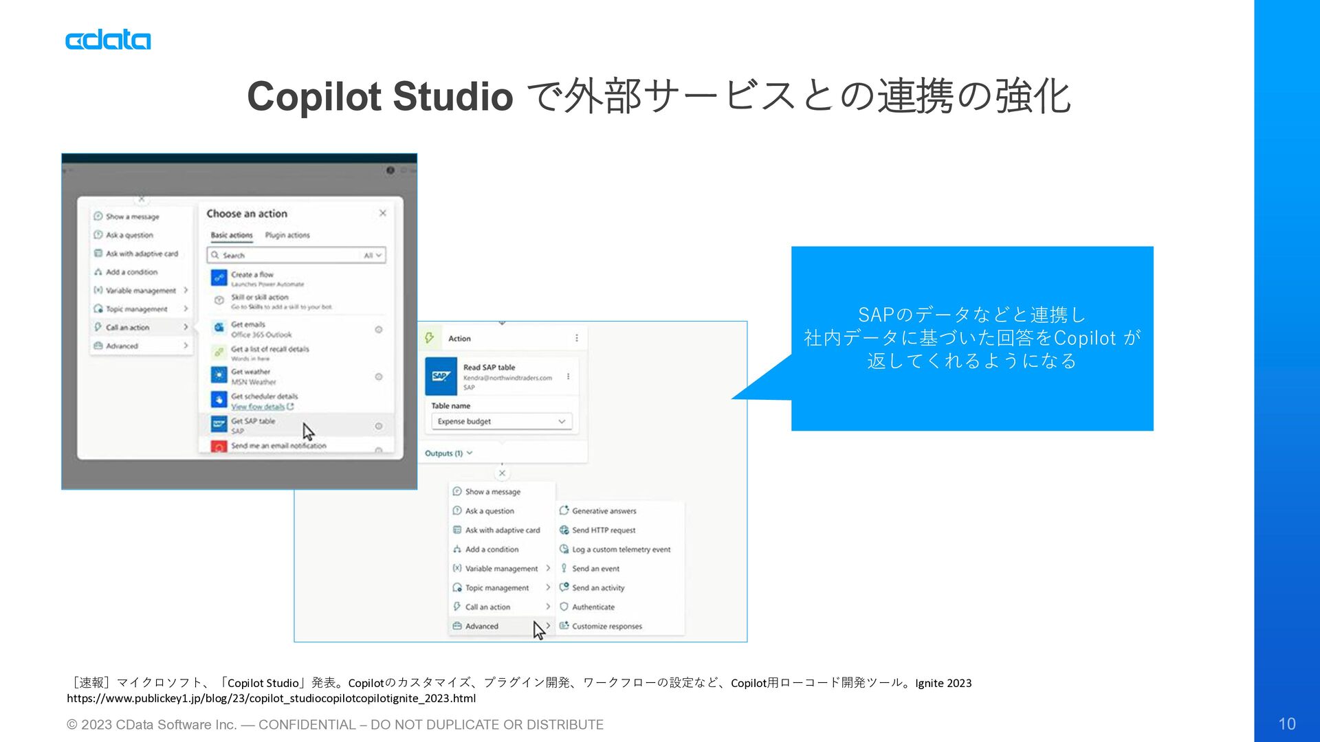This screenshot has width=1320, height=742.
Task: Select Call an action in the upper-left menu
Action: click(x=128, y=327)
